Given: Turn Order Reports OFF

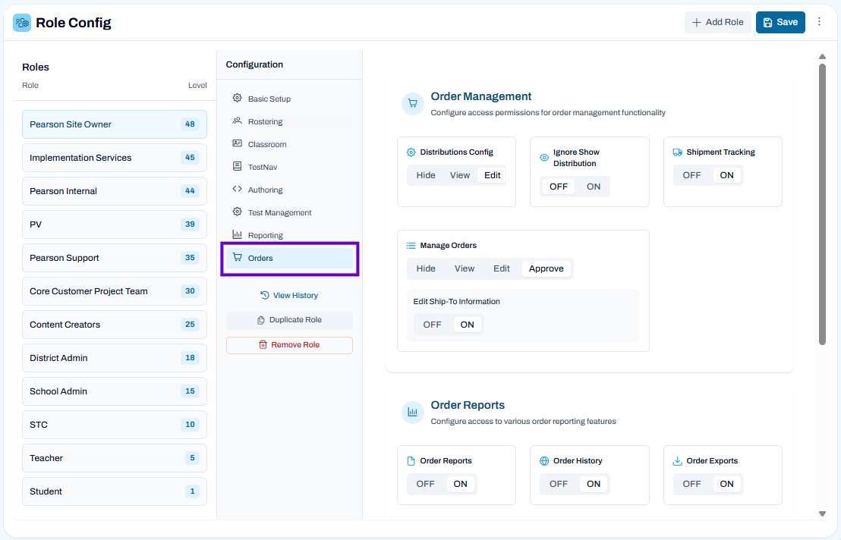Looking at the screenshot, I should click(x=425, y=484).
